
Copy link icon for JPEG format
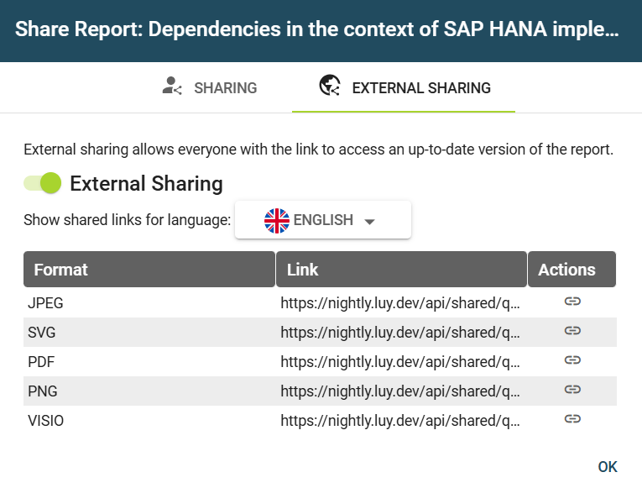(572, 302)
